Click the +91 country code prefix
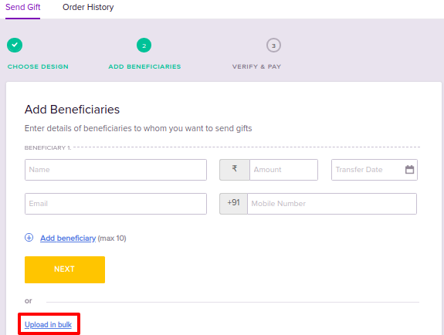Screen dimensions: 444x335 (234, 204)
